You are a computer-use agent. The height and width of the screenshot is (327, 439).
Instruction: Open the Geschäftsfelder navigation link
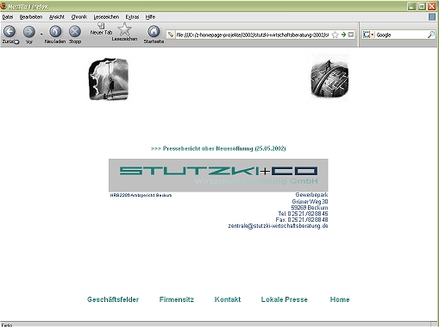click(x=113, y=299)
